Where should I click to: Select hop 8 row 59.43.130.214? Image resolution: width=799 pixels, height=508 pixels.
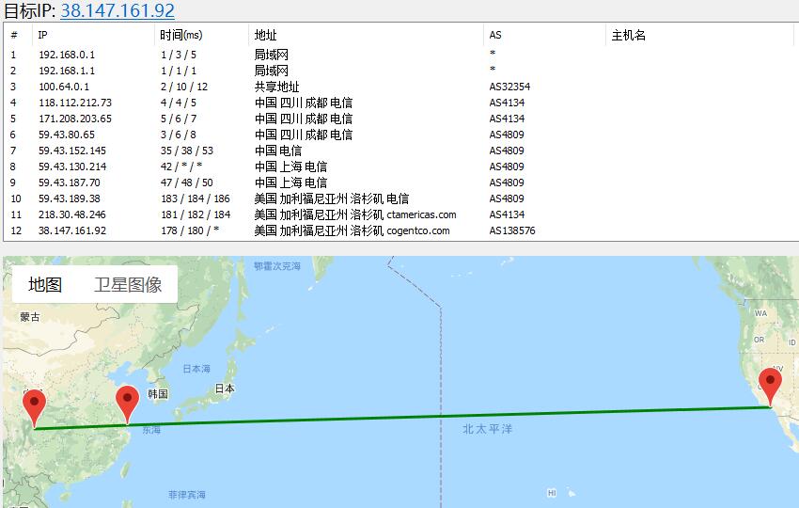click(x=72, y=167)
